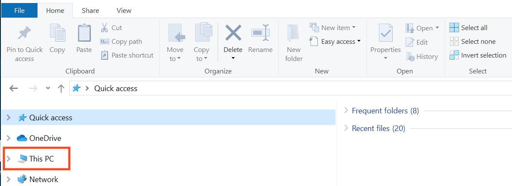Open the Easy access dropdown menu
The height and width of the screenshot is (186, 512).
point(335,42)
